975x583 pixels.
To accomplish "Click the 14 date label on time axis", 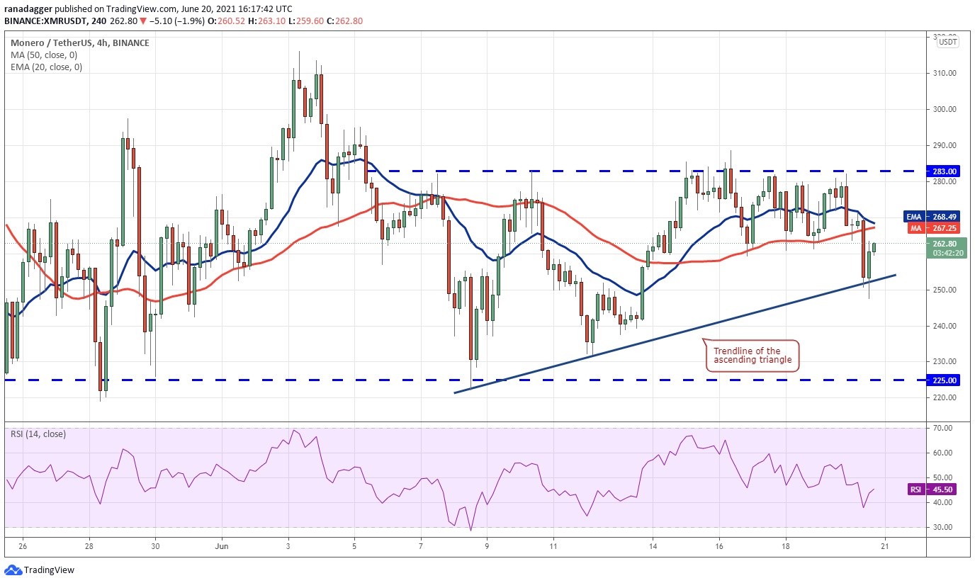I will 653,546.
